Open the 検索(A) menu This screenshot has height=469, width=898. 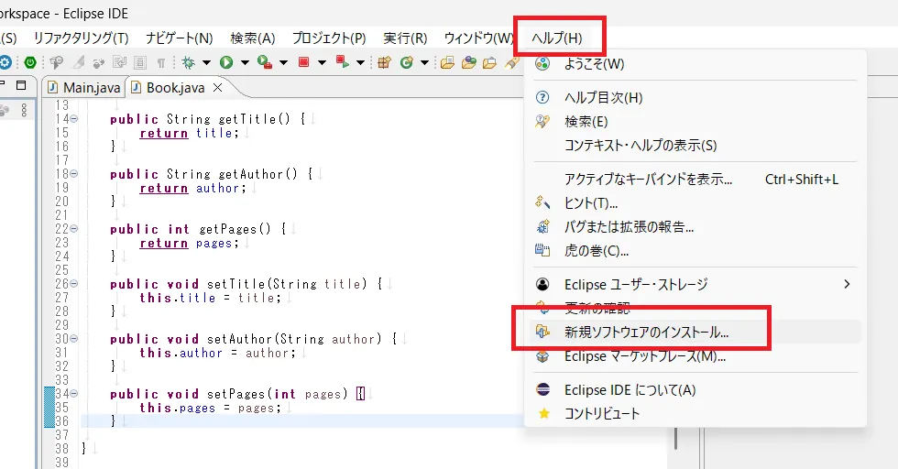[x=253, y=38]
